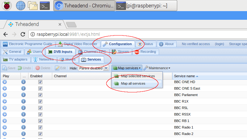Show details info for BBC R5L
This screenshot has height=139, width=247.
coord(23,108)
